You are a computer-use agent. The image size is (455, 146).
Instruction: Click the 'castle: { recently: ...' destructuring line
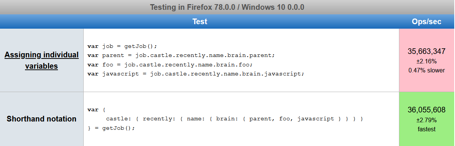tap(235, 119)
